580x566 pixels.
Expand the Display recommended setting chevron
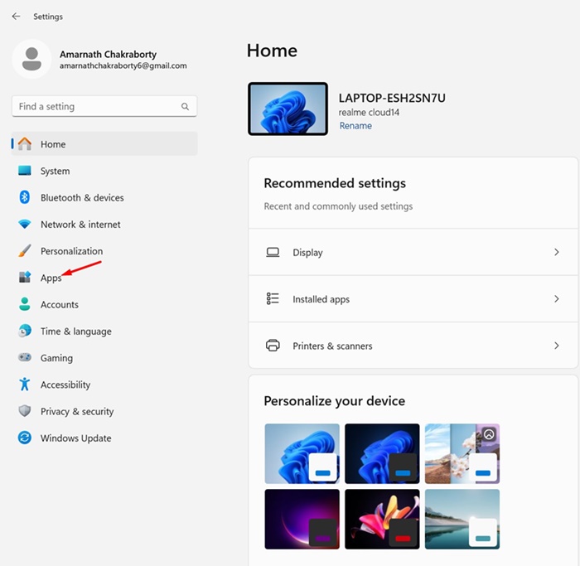556,252
